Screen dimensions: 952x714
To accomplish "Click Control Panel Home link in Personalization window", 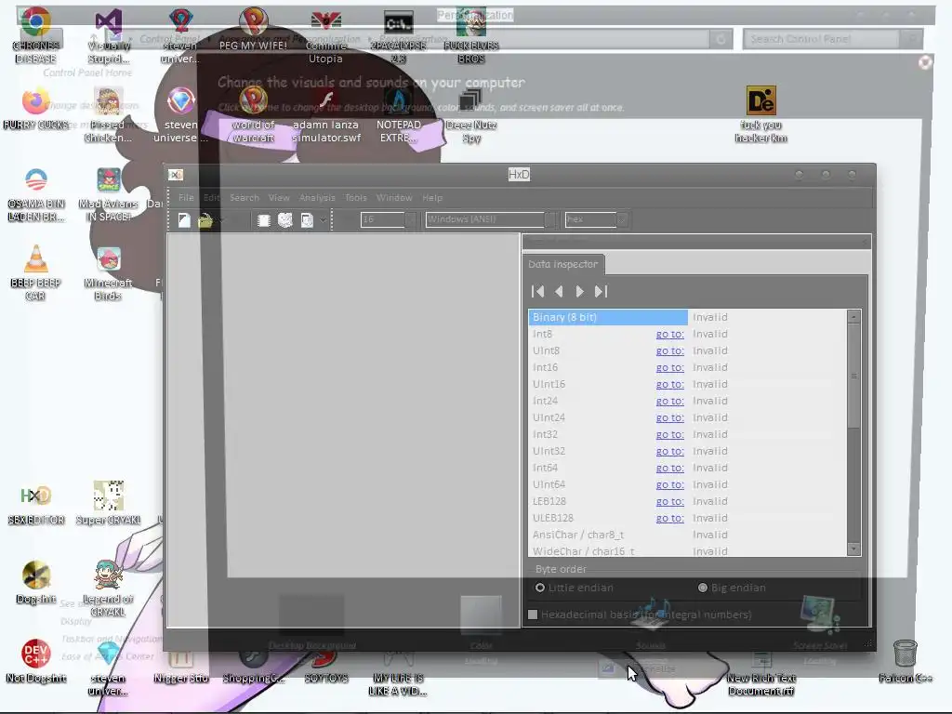I will point(87,73).
